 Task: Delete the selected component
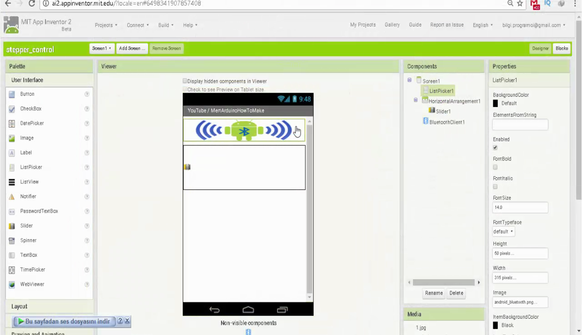click(456, 293)
